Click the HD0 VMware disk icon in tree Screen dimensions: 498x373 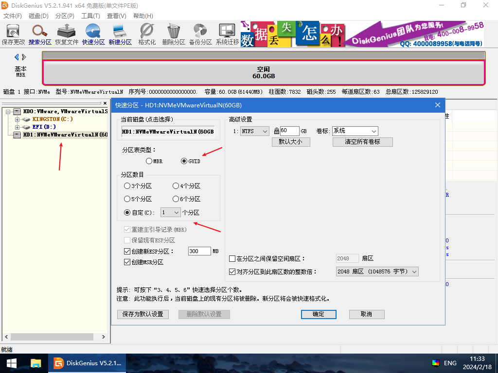click(x=17, y=111)
